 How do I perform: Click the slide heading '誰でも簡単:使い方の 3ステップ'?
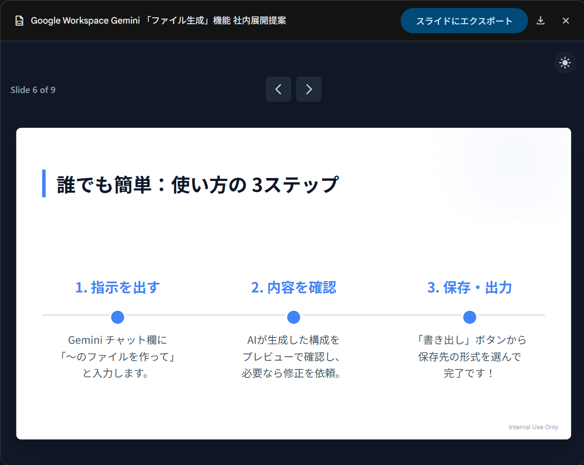[x=198, y=185]
